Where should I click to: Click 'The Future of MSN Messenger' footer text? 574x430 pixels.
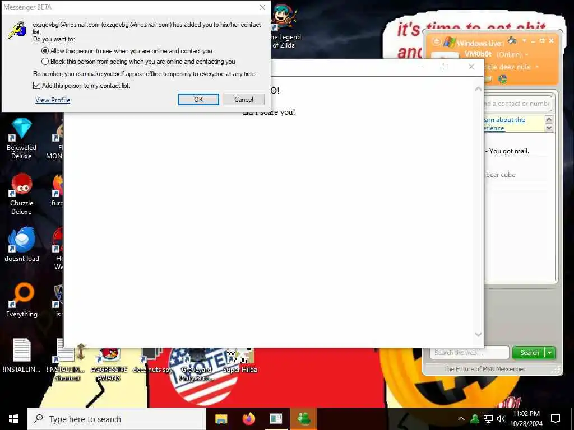[x=484, y=369]
